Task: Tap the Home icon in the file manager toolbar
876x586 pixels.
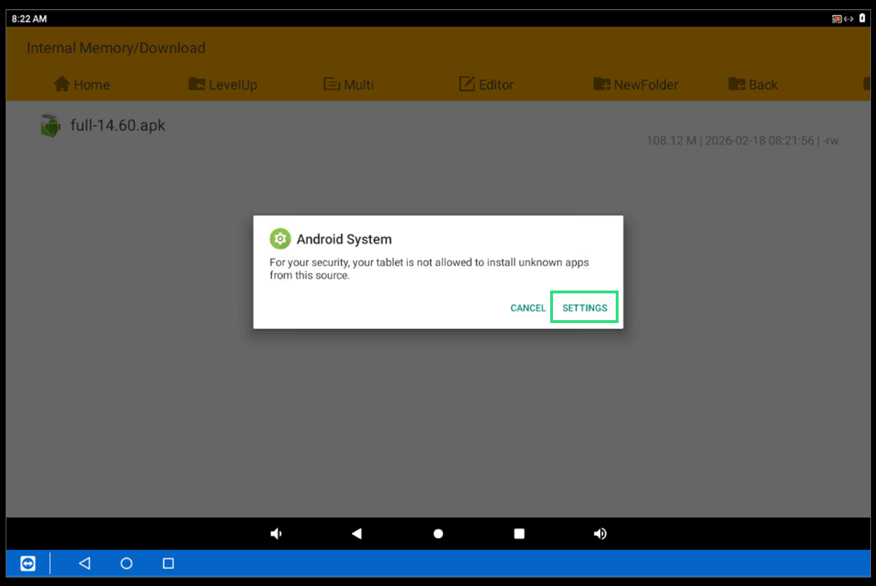Action: tap(64, 85)
